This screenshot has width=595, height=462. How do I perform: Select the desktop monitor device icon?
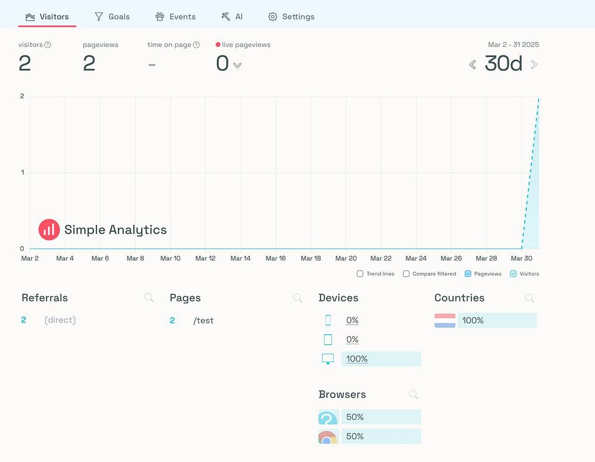(x=328, y=359)
